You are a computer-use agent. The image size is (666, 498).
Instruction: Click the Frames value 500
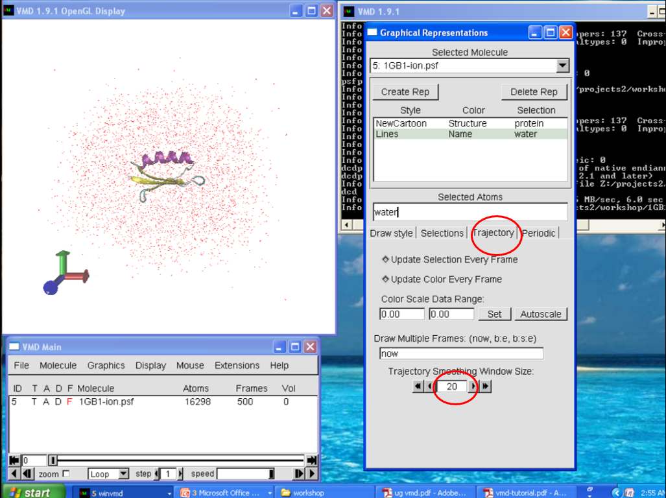(245, 401)
